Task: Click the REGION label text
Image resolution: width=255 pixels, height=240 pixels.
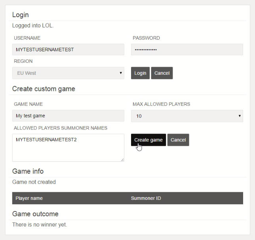Action: point(23,62)
